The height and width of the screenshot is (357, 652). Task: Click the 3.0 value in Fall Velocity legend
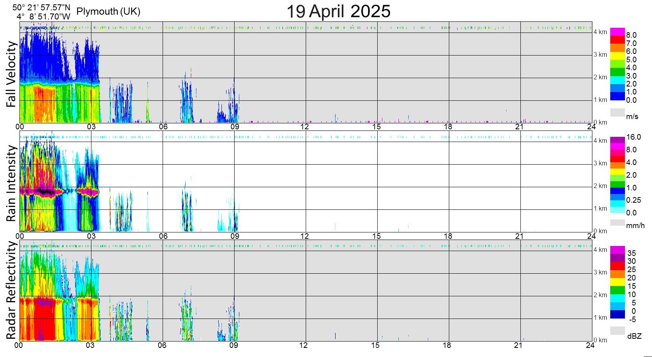point(631,76)
